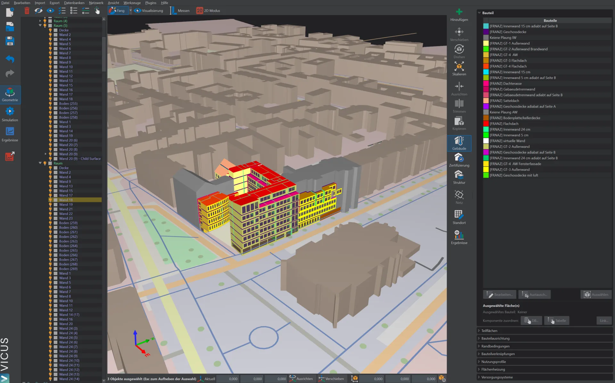This screenshot has height=383, width=615.
Task: Toggle Fang snapping mode
Action: pyautogui.click(x=118, y=10)
